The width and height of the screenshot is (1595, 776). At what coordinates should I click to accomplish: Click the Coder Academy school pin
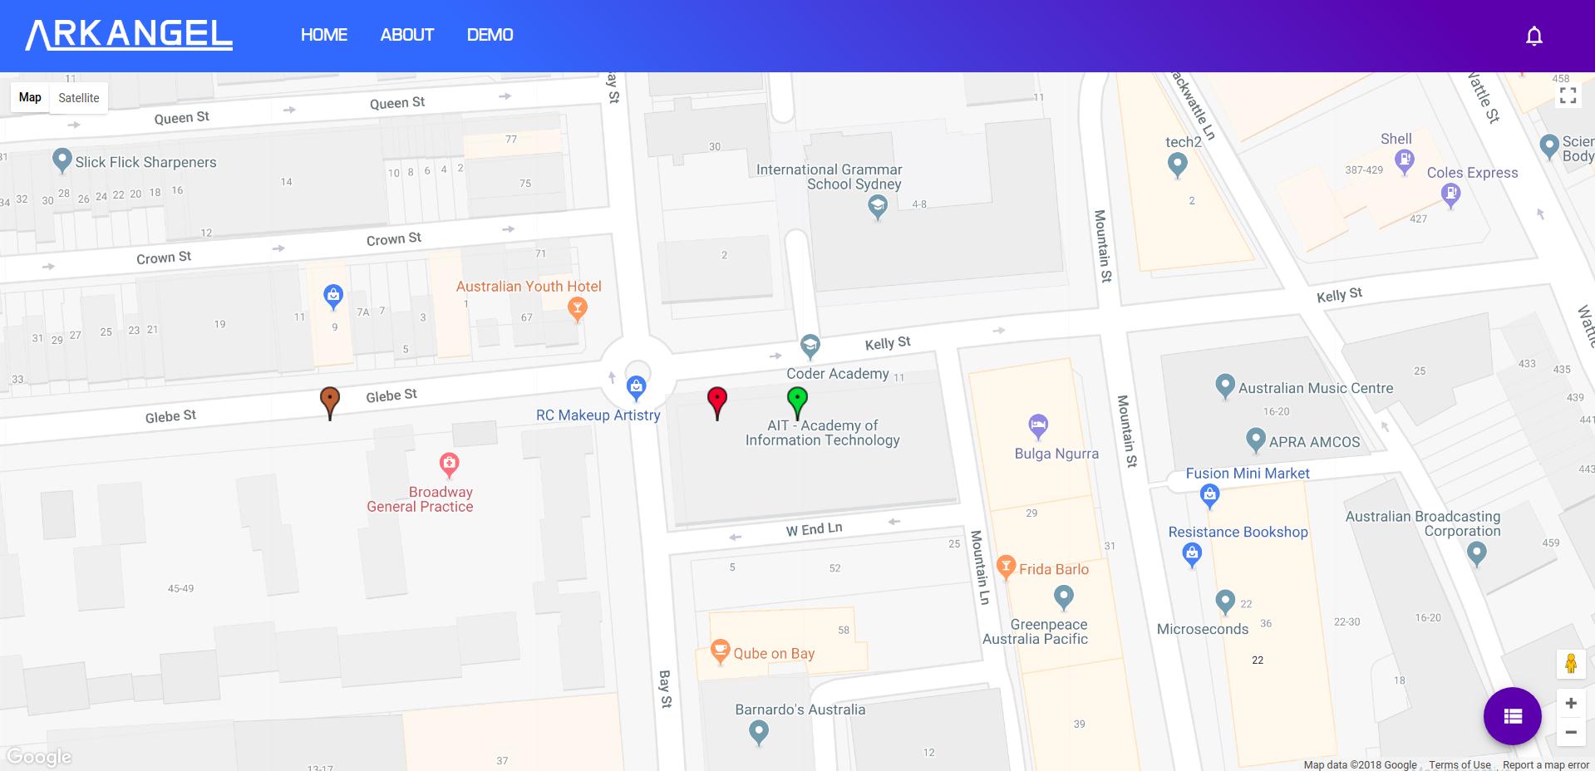(810, 346)
